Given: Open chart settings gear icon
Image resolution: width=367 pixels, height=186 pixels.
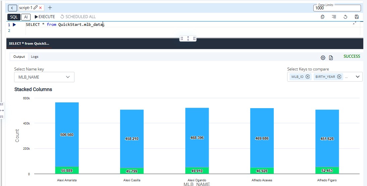Looking at the screenshot, I should click(x=323, y=58).
